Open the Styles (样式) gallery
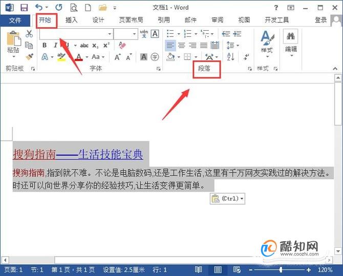Viewport: 343px width, 276px height. (267, 44)
